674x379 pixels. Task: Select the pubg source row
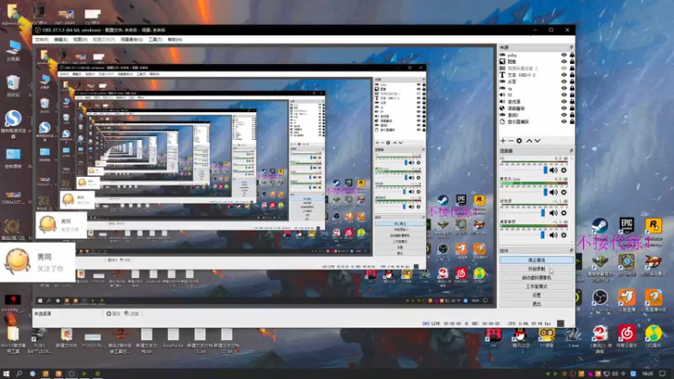tap(537, 55)
